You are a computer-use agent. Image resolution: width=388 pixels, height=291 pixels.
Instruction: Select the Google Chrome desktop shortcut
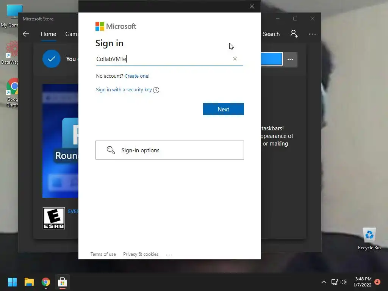(x=12, y=93)
